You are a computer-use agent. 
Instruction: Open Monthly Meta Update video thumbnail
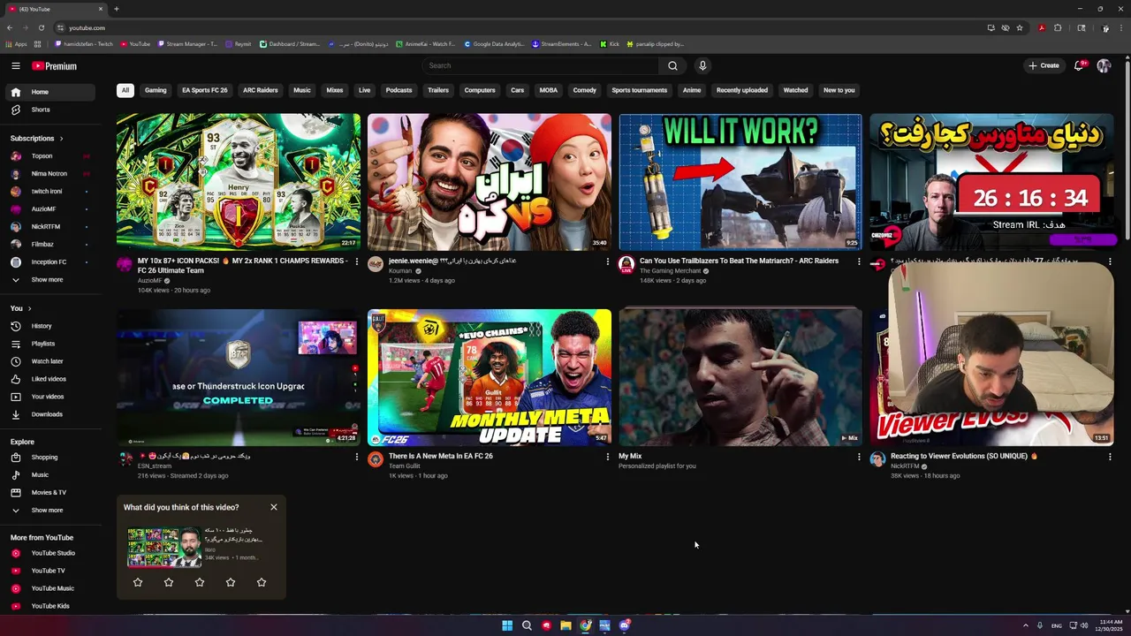pyautogui.click(x=490, y=377)
